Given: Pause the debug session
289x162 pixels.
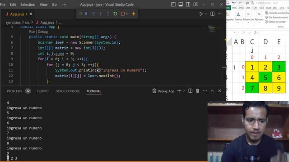Looking at the screenshot, I should point(86,14).
